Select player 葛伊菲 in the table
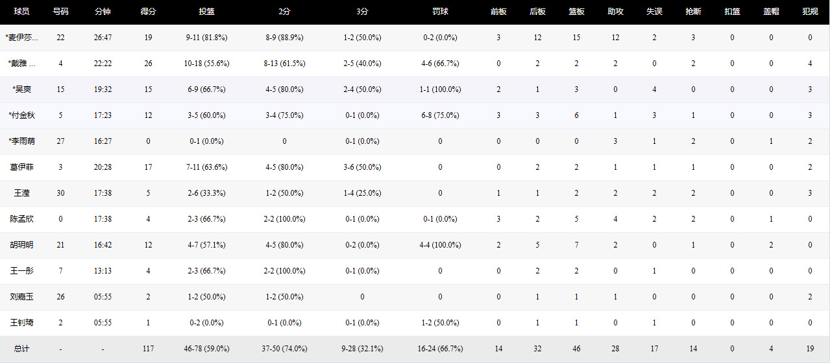 (x=22, y=167)
